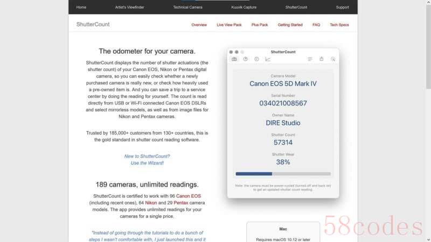Open the graph chart icon in toolbar
The width and height of the screenshot is (431, 242).
pos(268,59)
